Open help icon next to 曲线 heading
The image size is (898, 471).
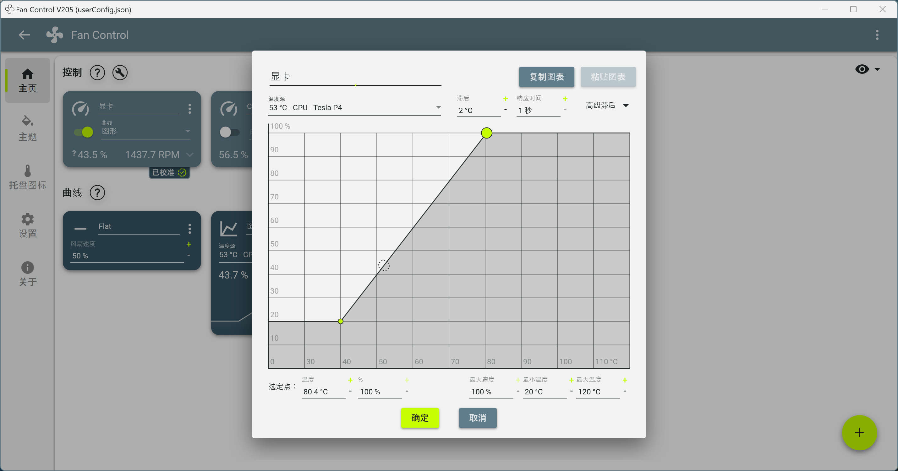(97, 193)
